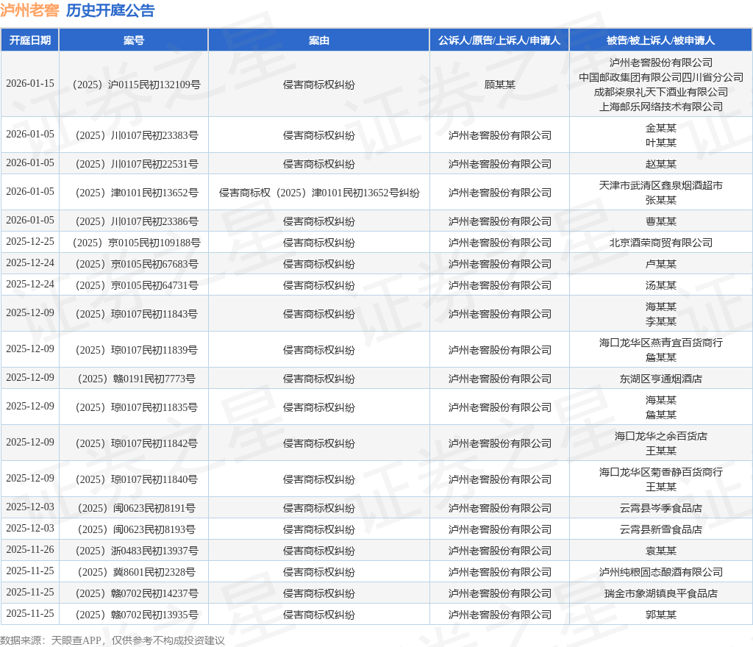This screenshot has width=753, height=647.
Task: Click defendant cell 曹某某
Action: tap(661, 221)
